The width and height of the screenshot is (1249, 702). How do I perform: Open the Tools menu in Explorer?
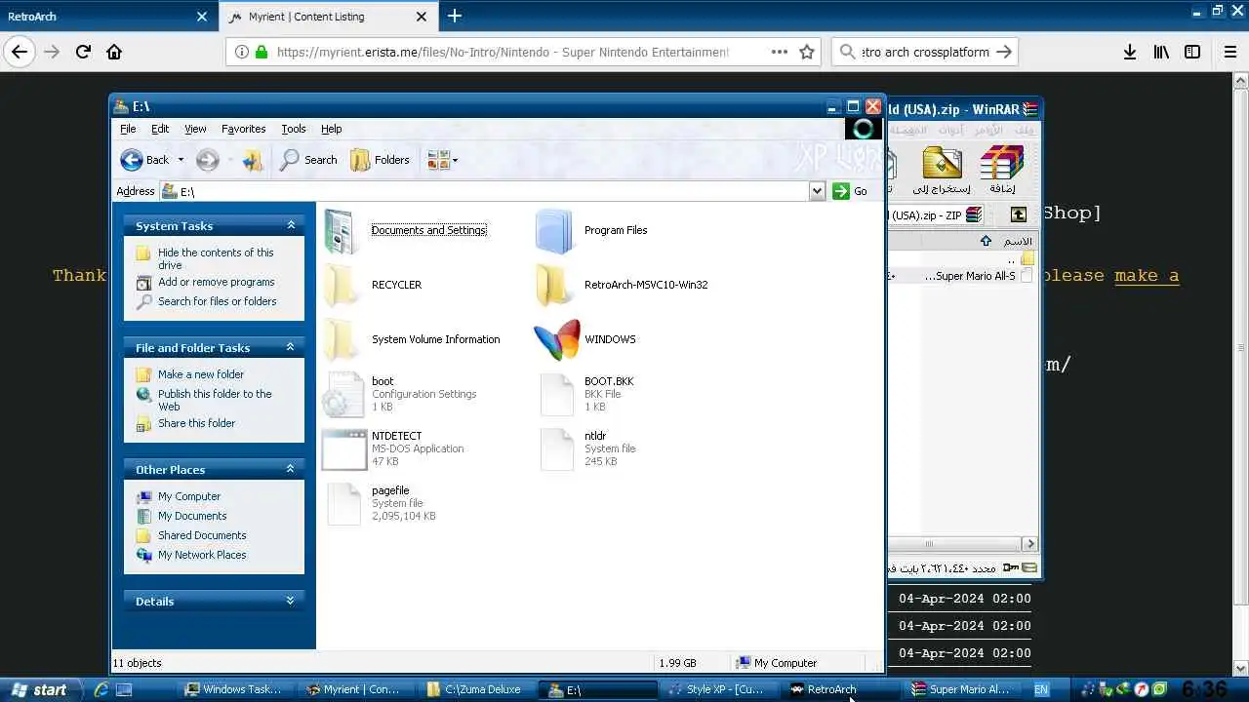294,129
